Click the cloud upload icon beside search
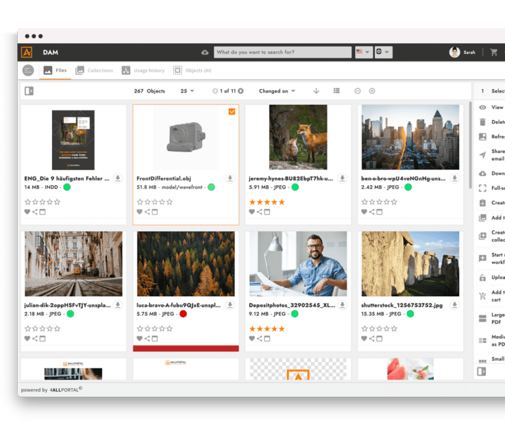The width and height of the screenshot is (505, 421). (205, 52)
